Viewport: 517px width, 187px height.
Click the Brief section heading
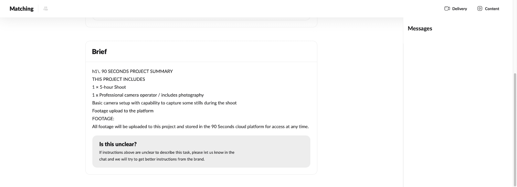99,52
